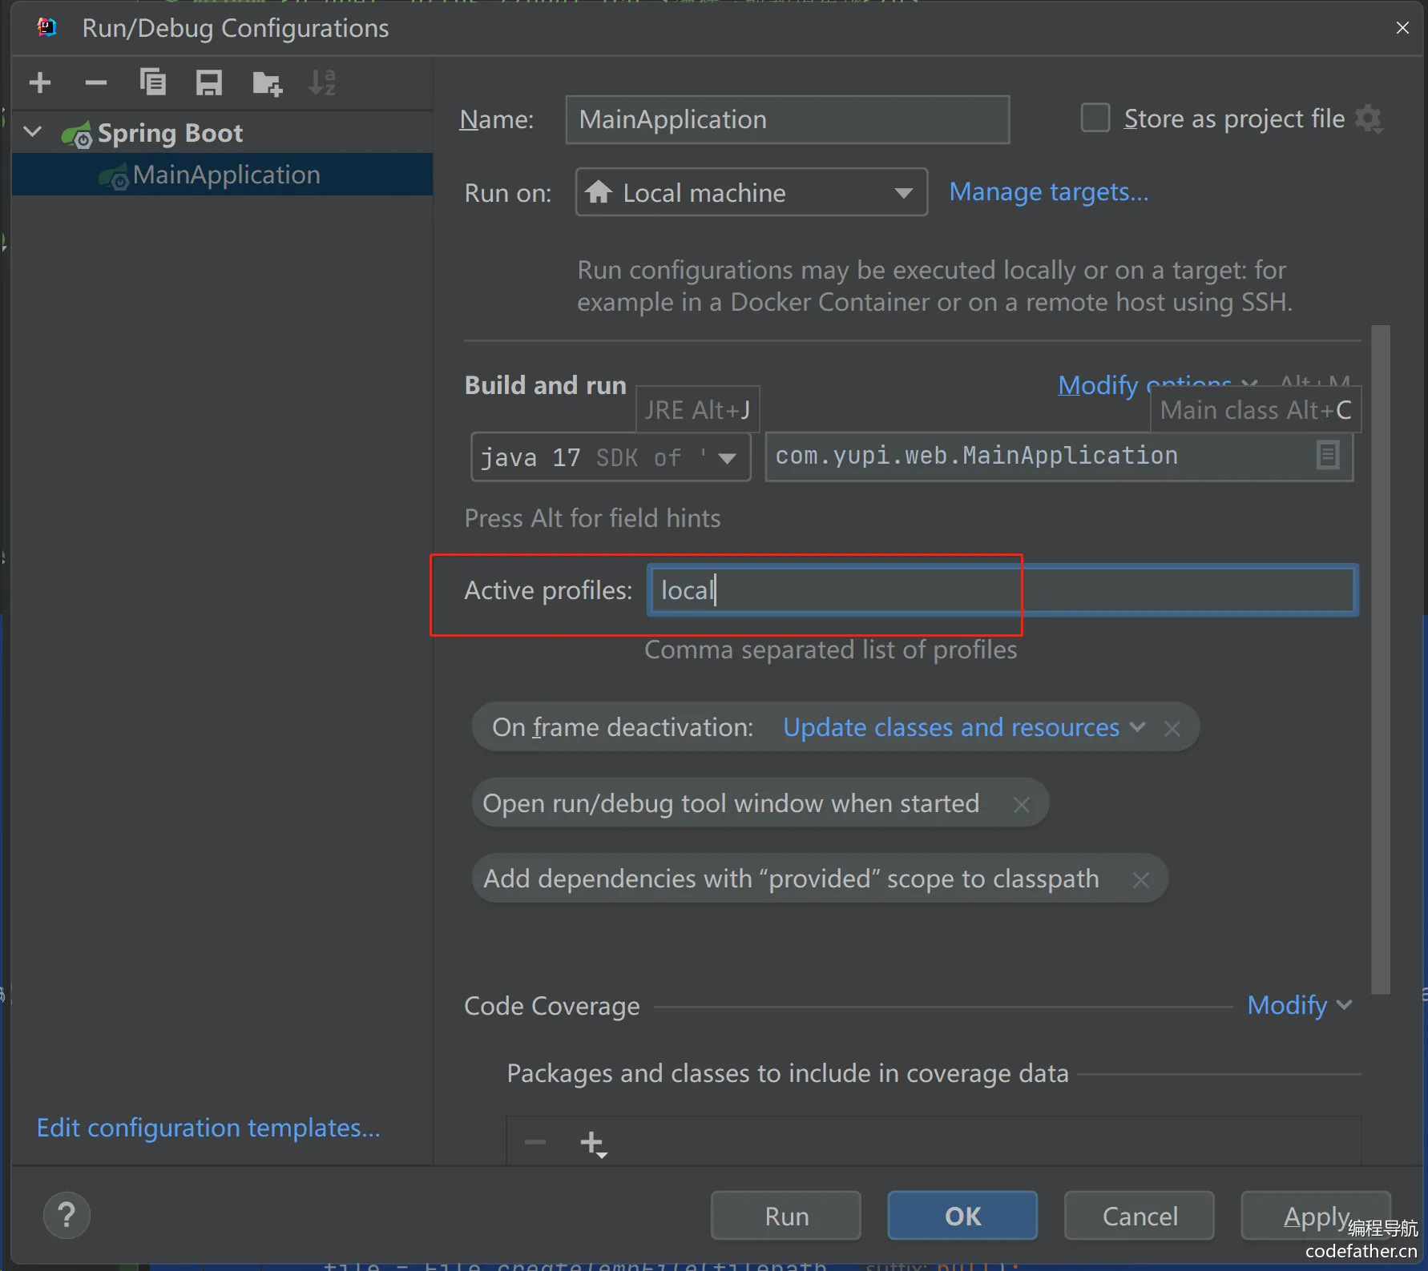Open Update classes and resources dropdown
The width and height of the screenshot is (1428, 1271).
point(964,727)
